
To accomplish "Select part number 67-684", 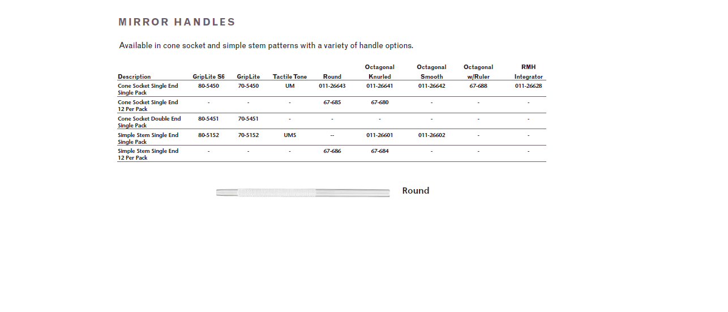I will [x=379, y=151].
